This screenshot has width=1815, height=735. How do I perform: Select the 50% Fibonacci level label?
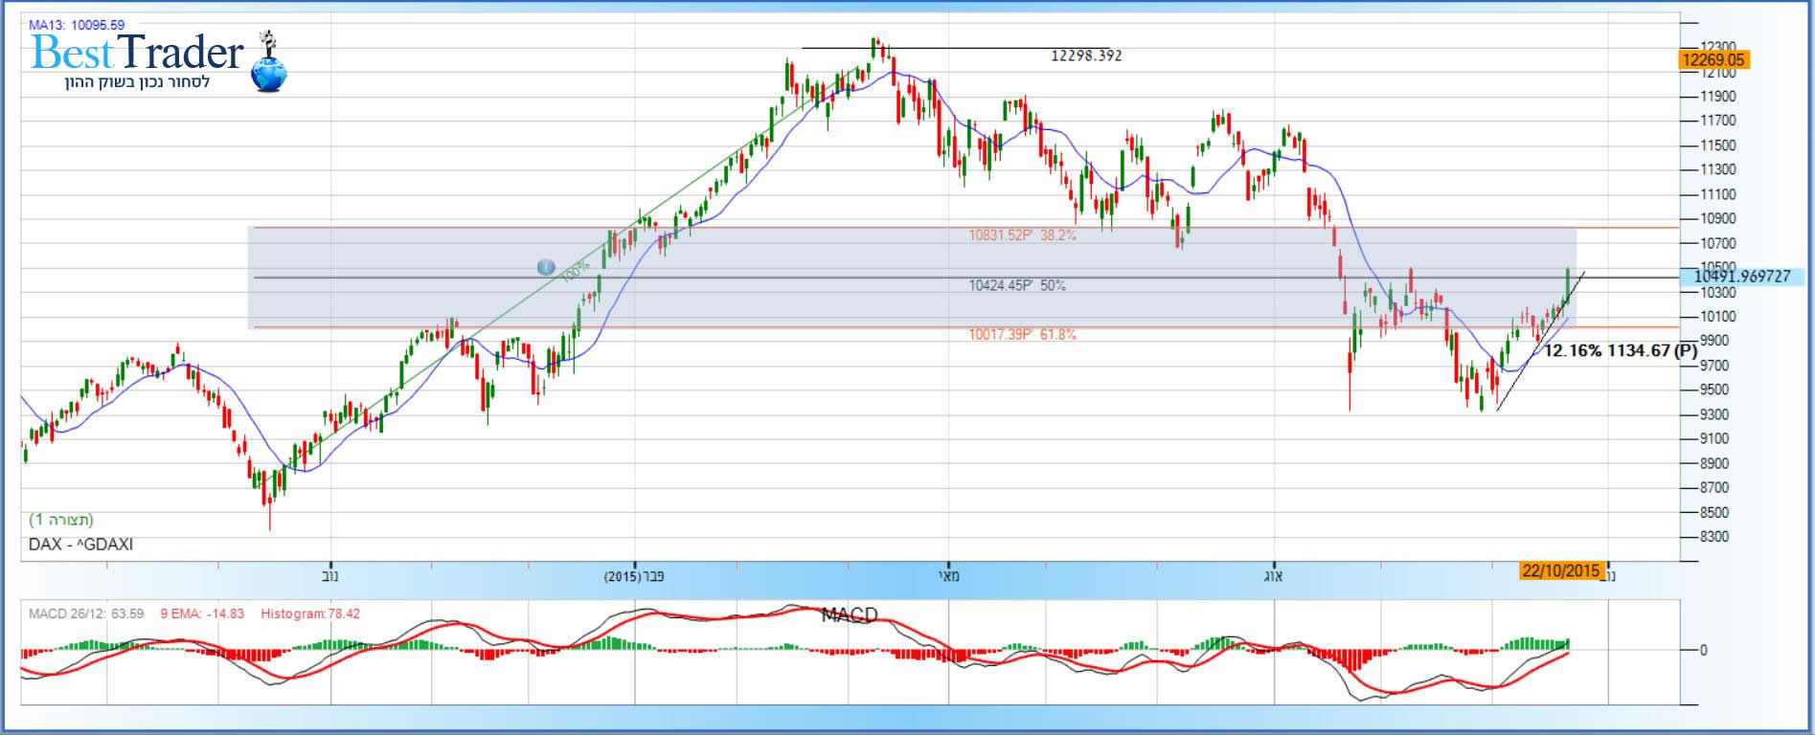(x=1016, y=285)
